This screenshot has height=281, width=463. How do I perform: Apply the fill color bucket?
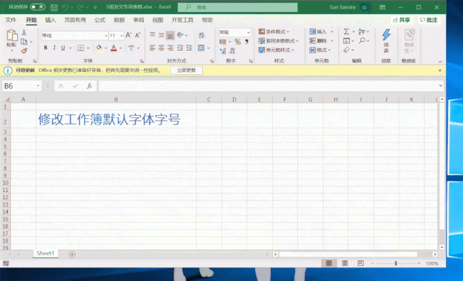click(99, 48)
